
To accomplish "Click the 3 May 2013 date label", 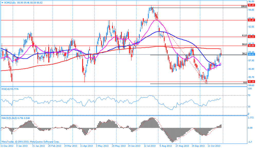I will pos(102,146).
